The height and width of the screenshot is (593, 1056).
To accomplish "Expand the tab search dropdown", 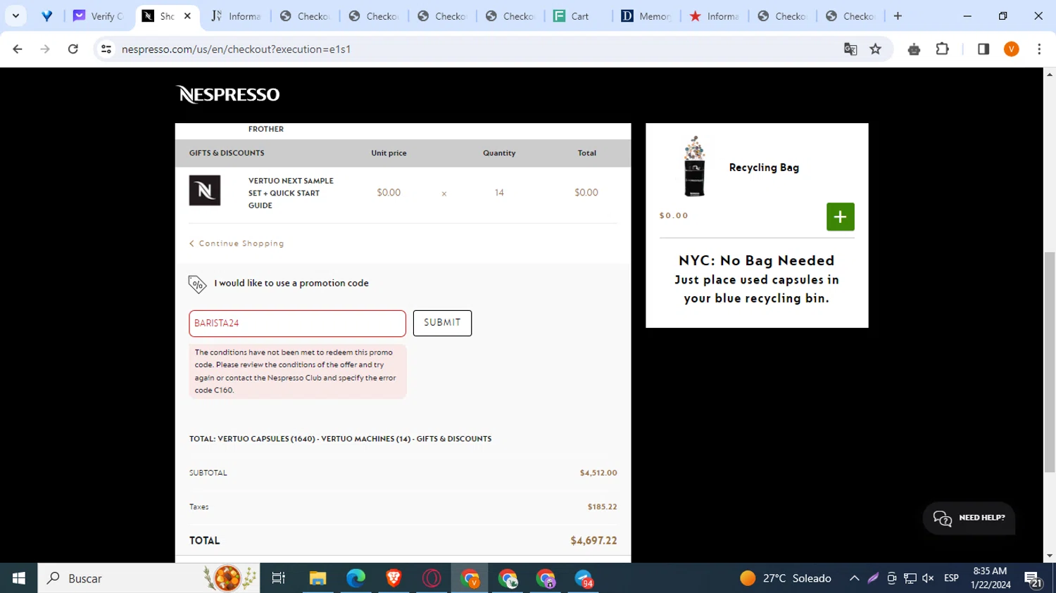I will click(15, 16).
